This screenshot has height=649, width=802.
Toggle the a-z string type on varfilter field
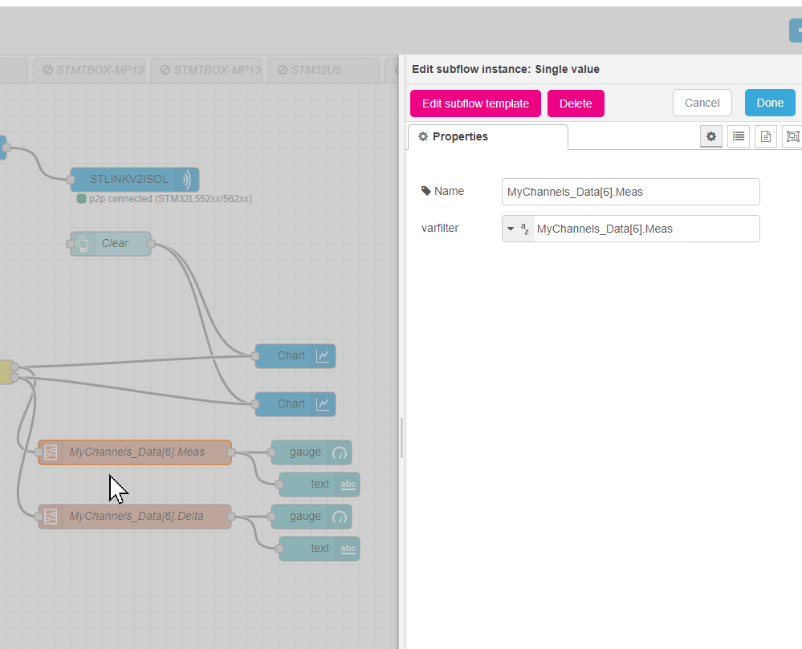[x=524, y=229]
